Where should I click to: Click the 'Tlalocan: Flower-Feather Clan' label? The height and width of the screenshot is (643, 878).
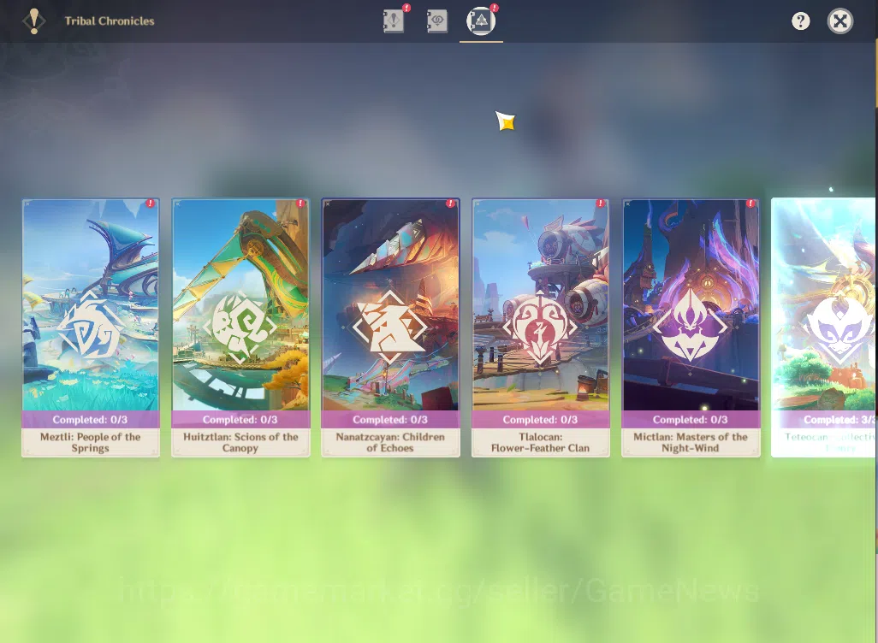(540, 442)
